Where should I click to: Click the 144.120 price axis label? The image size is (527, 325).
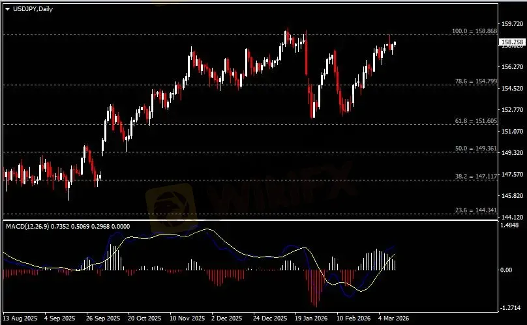(x=512, y=217)
